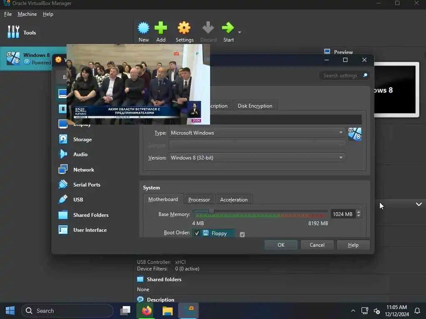
Task: Open the Machine menu
Action: (x=27, y=14)
